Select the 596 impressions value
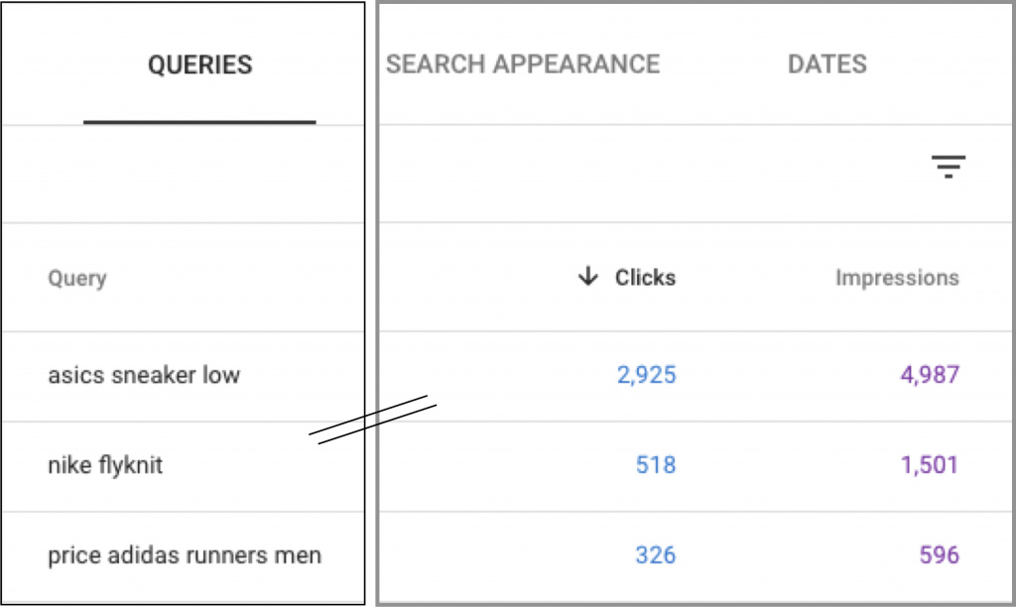 [939, 555]
